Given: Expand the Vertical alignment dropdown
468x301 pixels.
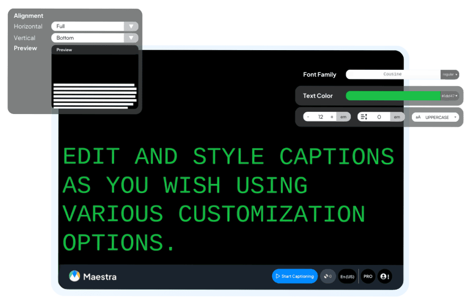Looking at the screenshot, I should (131, 38).
